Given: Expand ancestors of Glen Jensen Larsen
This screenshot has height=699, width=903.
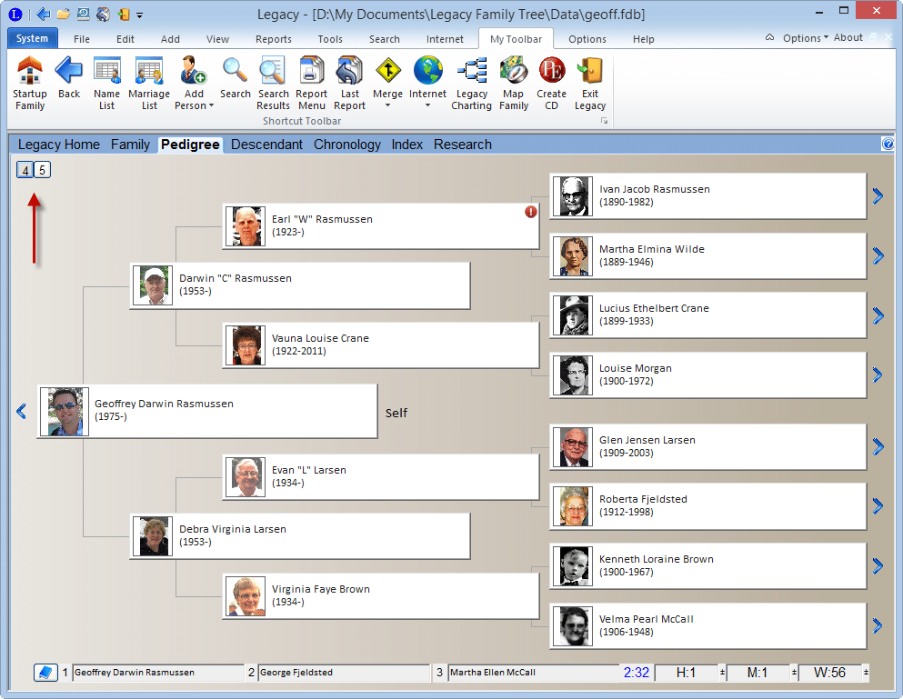Looking at the screenshot, I should 878,446.
